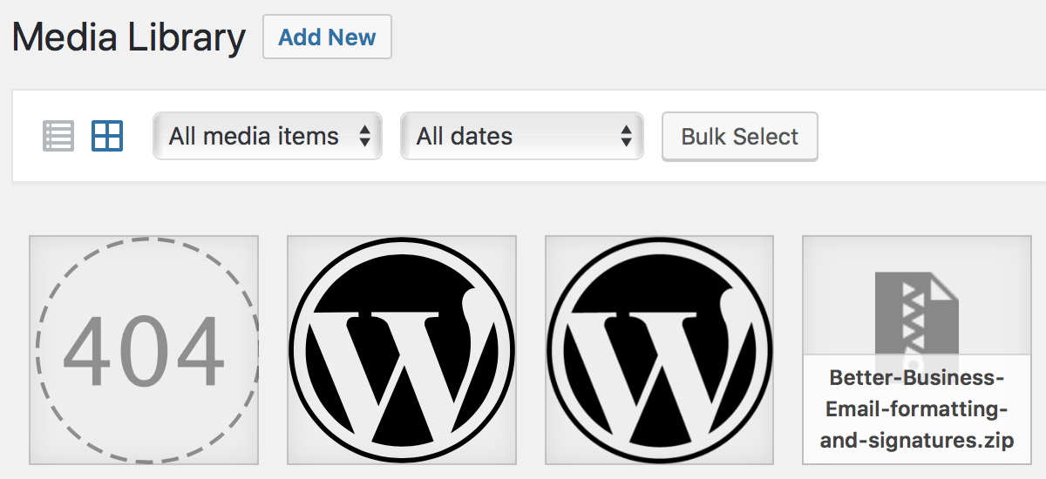The width and height of the screenshot is (1046, 479).
Task: Open the Better-Business-Email zip attachment
Action: pyautogui.click(x=924, y=349)
